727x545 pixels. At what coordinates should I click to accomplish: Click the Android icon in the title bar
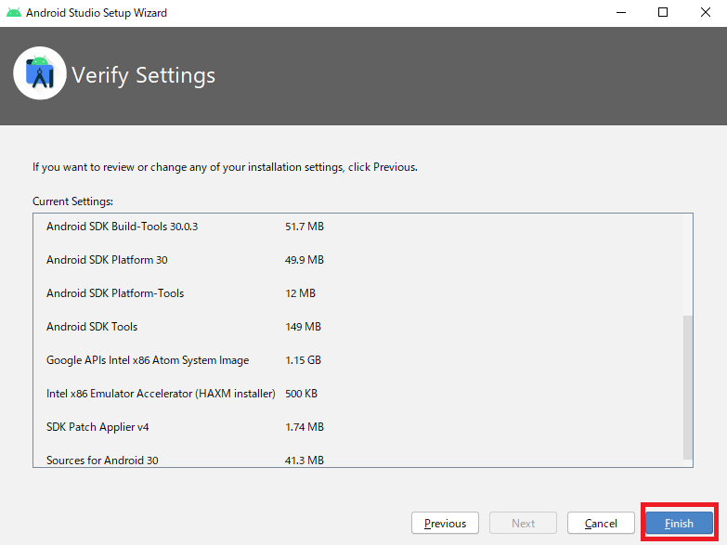click(13, 13)
